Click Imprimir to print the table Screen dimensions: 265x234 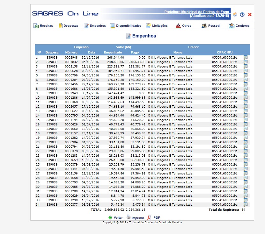138,218
